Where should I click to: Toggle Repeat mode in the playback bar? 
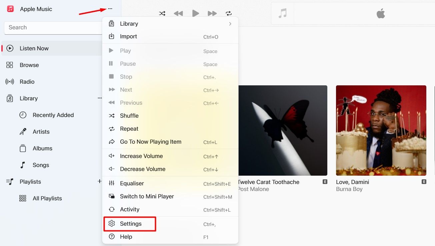pos(229,13)
